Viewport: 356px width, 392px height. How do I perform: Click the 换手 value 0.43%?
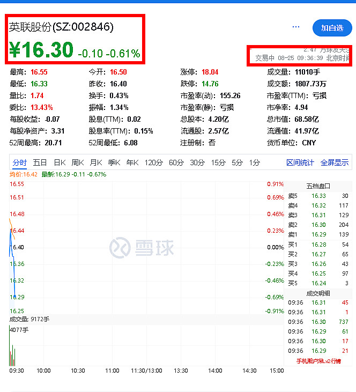119,95
